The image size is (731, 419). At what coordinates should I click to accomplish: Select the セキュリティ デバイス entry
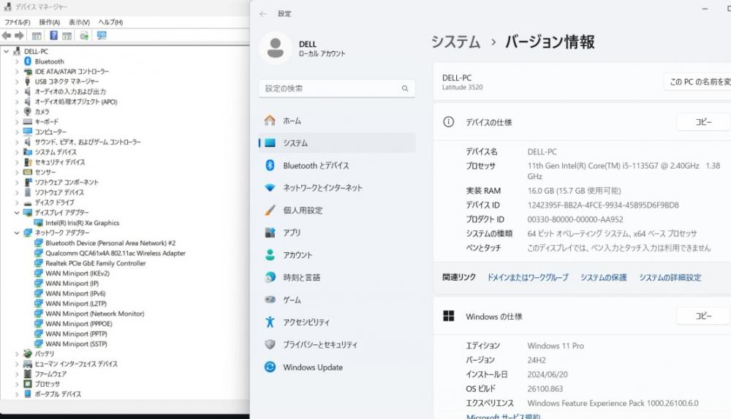point(60,162)
